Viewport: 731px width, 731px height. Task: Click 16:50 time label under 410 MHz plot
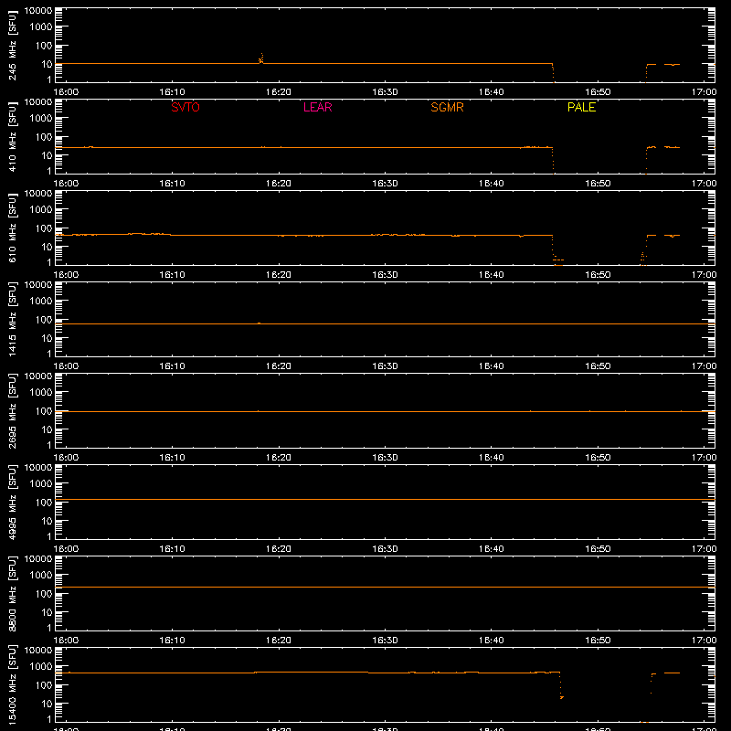598,184
